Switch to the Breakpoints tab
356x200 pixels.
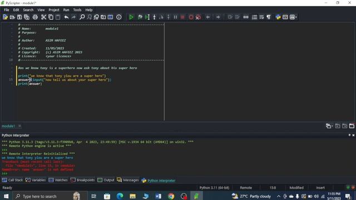pyautogui.click(x=83, y=180)
